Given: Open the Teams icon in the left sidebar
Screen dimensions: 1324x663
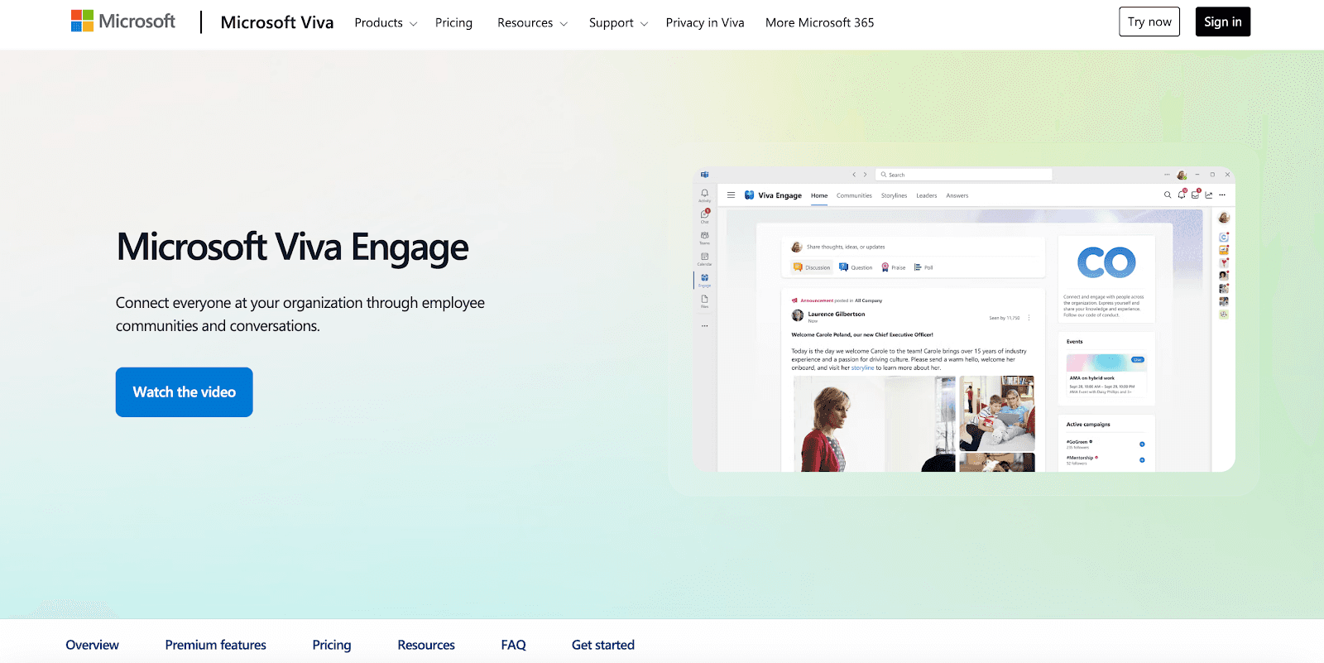Looking at the screenshot, I should tap(705, 237).
